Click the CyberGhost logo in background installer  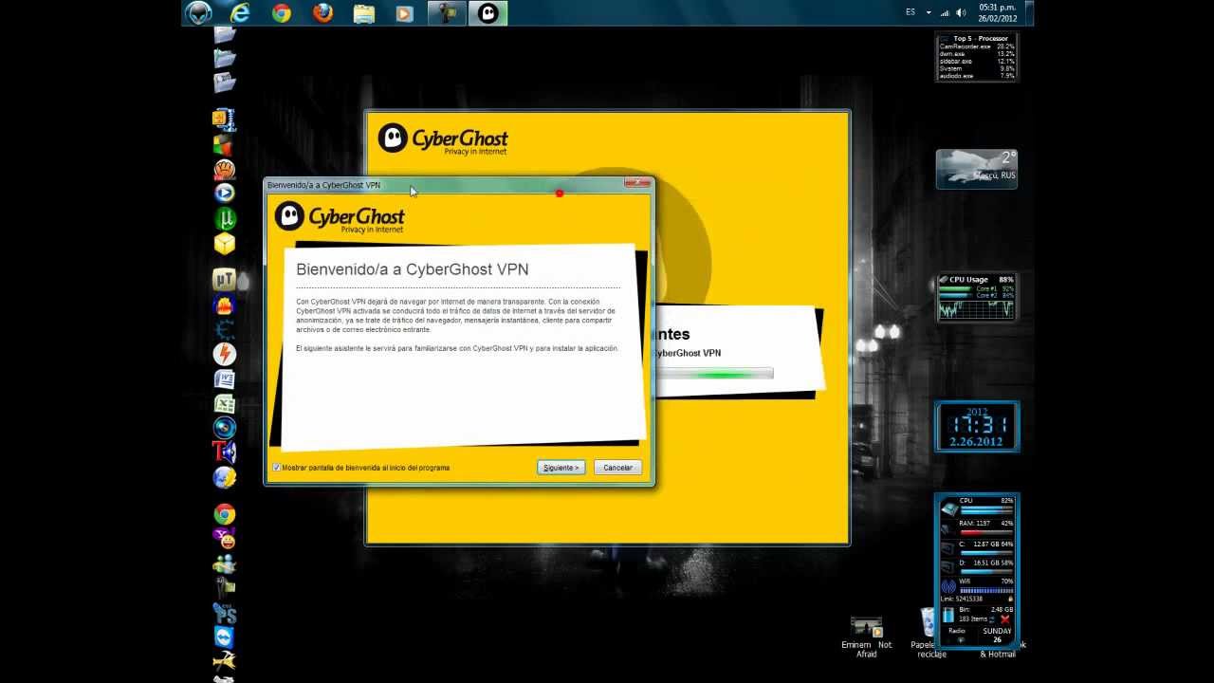[443, 139]
